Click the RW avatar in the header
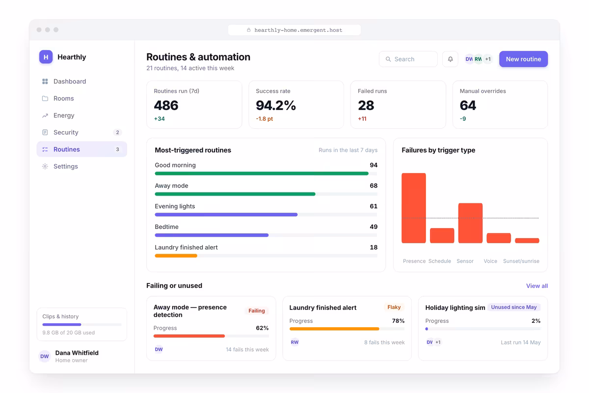 point(478,59)
